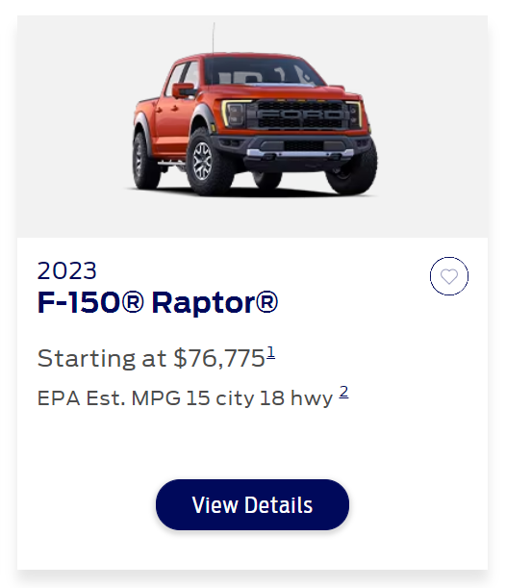Viewport: 506px width, 588px height.
Task: Open footnote 1 next to the starting price
Action: (270, 352)
